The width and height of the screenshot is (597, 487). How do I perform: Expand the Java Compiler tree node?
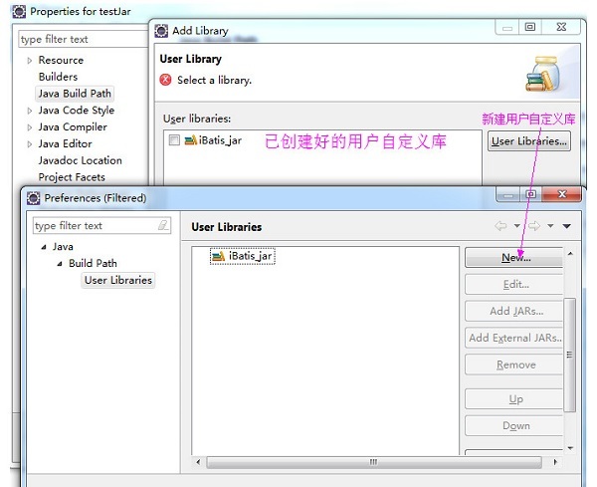pos(30,127)
